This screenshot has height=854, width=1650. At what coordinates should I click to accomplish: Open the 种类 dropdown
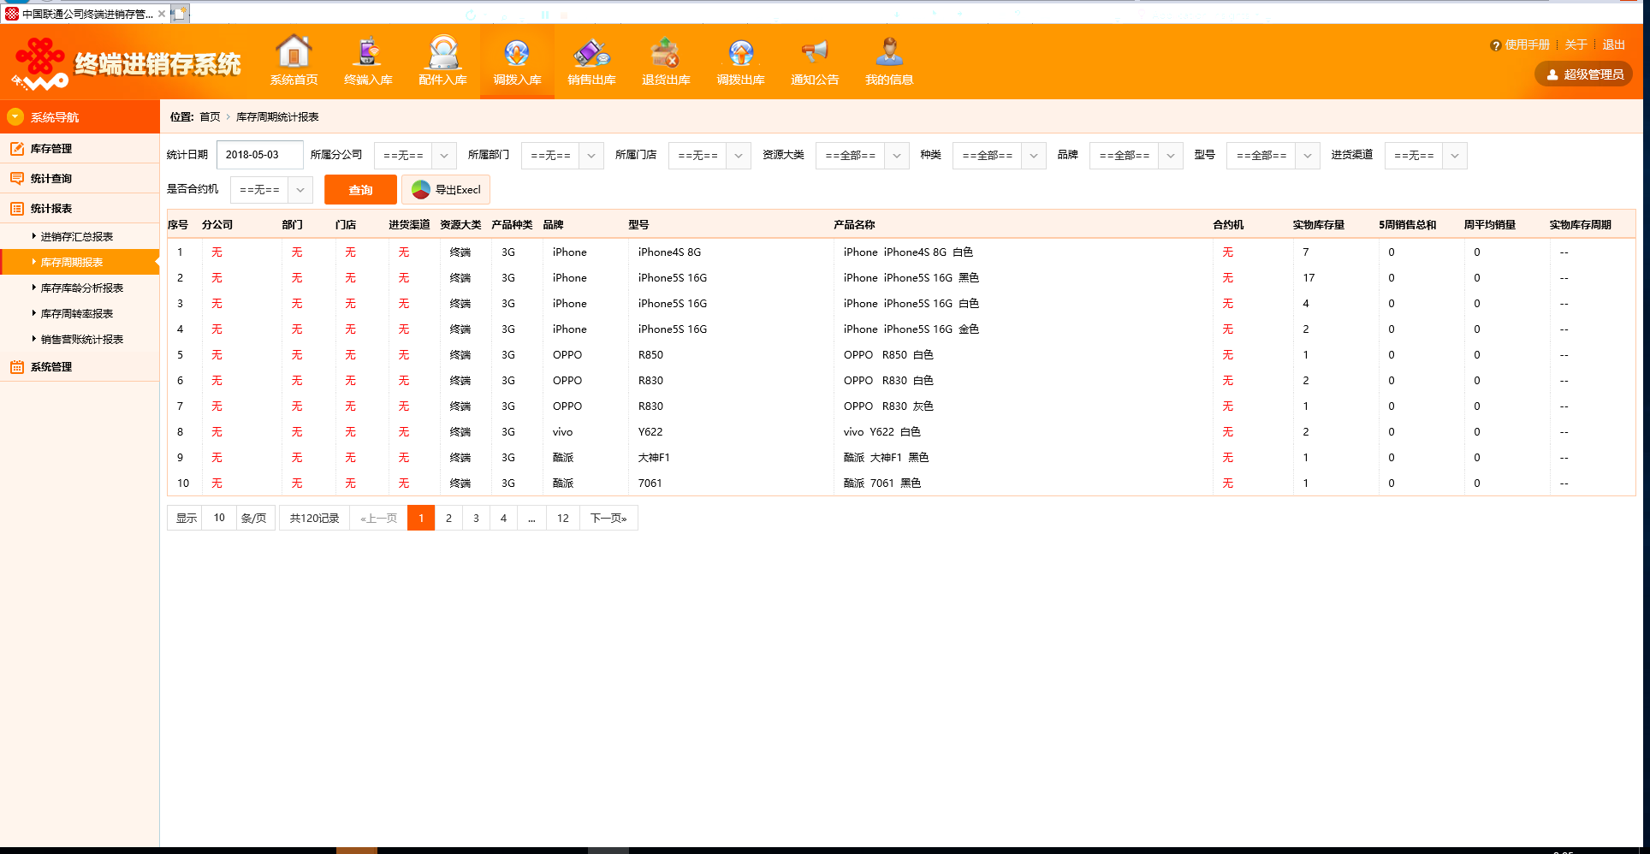pos(1000,156)
